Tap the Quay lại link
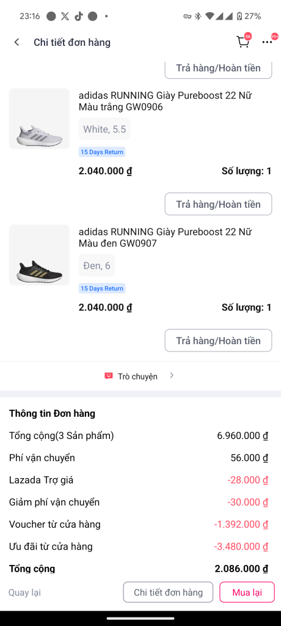This screenshot has height=626, width=281. point(25,592)
